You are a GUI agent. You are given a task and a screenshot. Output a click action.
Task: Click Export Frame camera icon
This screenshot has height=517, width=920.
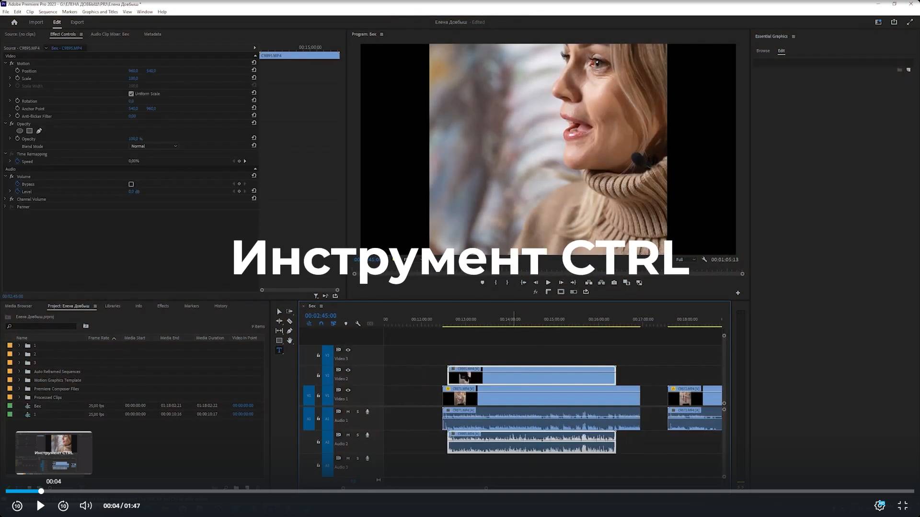614,282
